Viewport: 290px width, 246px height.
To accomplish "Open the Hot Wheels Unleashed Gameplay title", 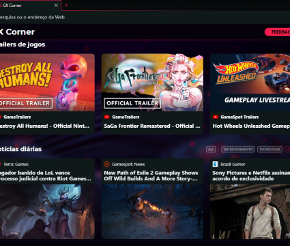I will [251, 126].
